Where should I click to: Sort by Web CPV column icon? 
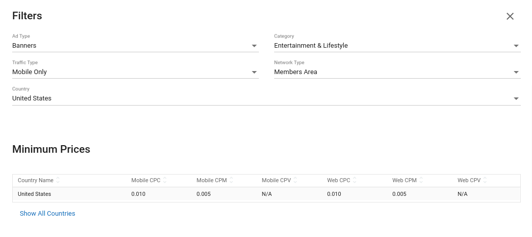(x=485, y=180)
